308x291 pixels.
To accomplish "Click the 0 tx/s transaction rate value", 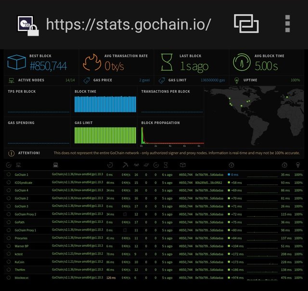I will point(115,66).
